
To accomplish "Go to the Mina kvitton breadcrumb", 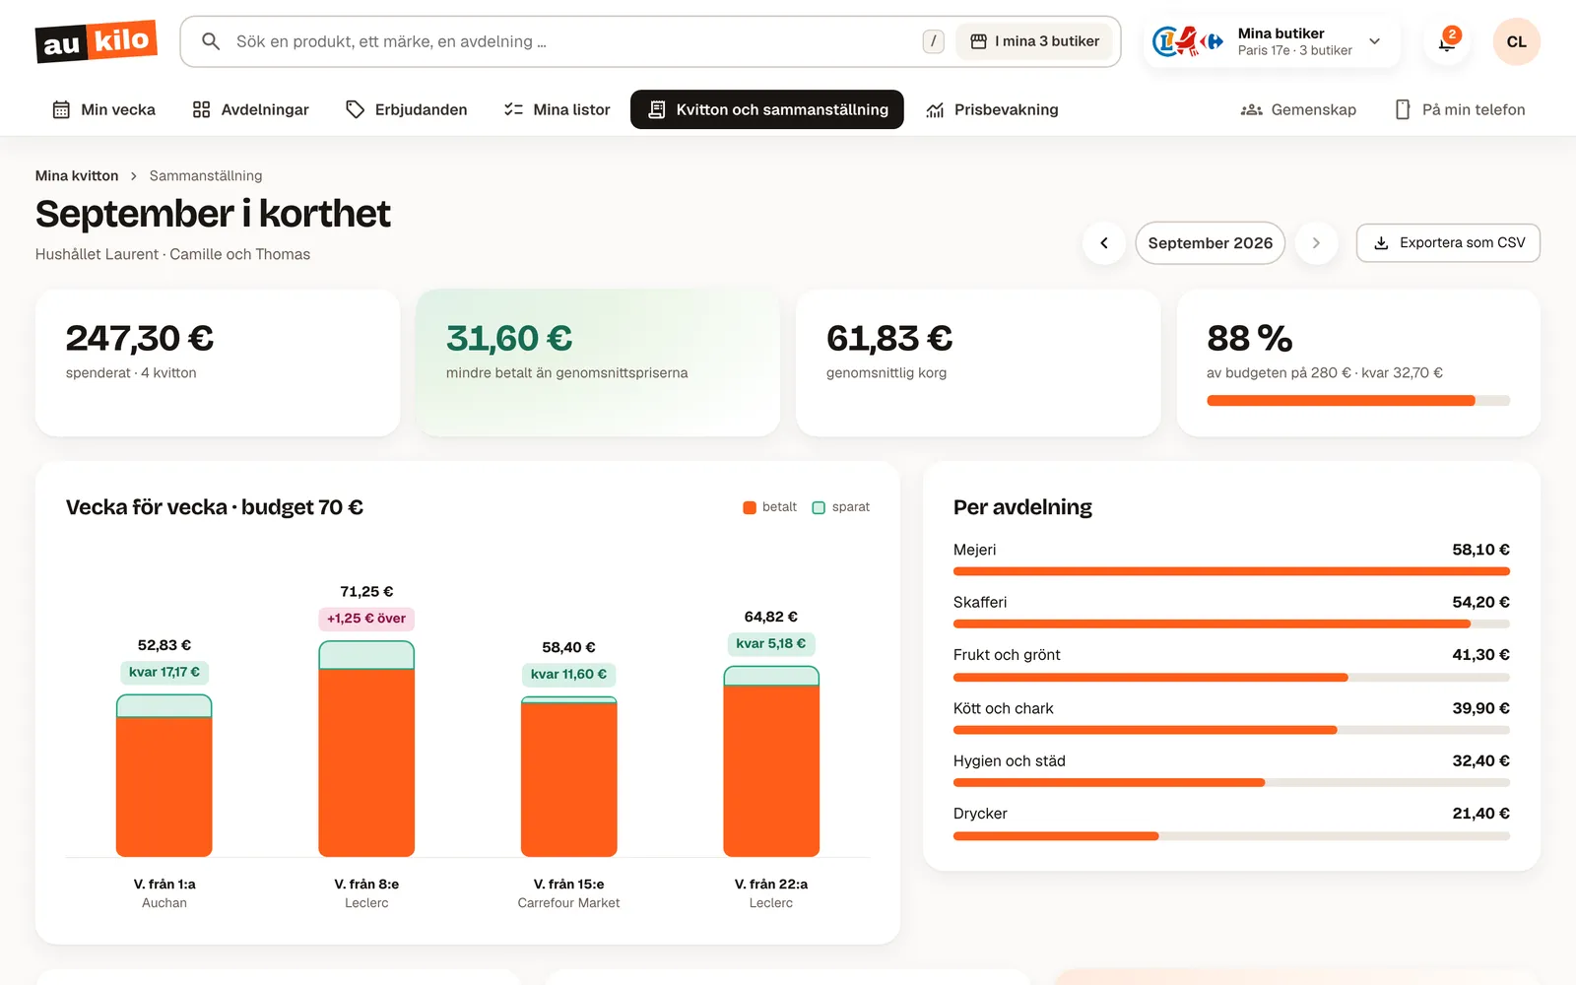I will [77, 175].
